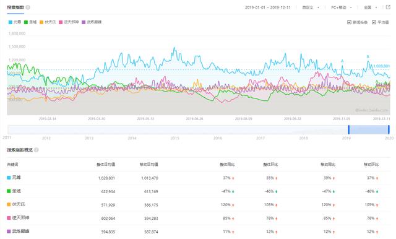Viewport: 396px width, 239px height.
Task: Click the 2019-05-13 label on the chart axis
Action: tap(145, 119)
